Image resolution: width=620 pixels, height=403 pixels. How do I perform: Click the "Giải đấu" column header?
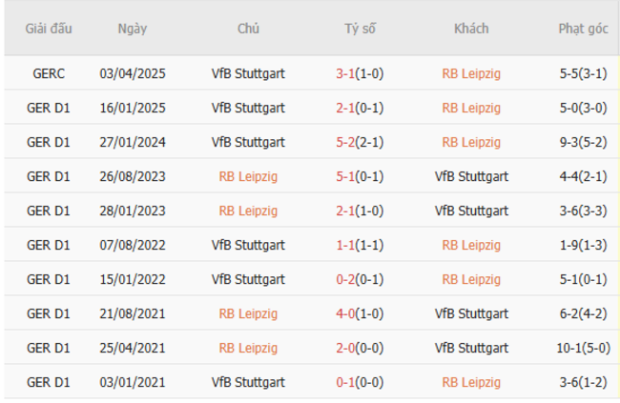49,29
